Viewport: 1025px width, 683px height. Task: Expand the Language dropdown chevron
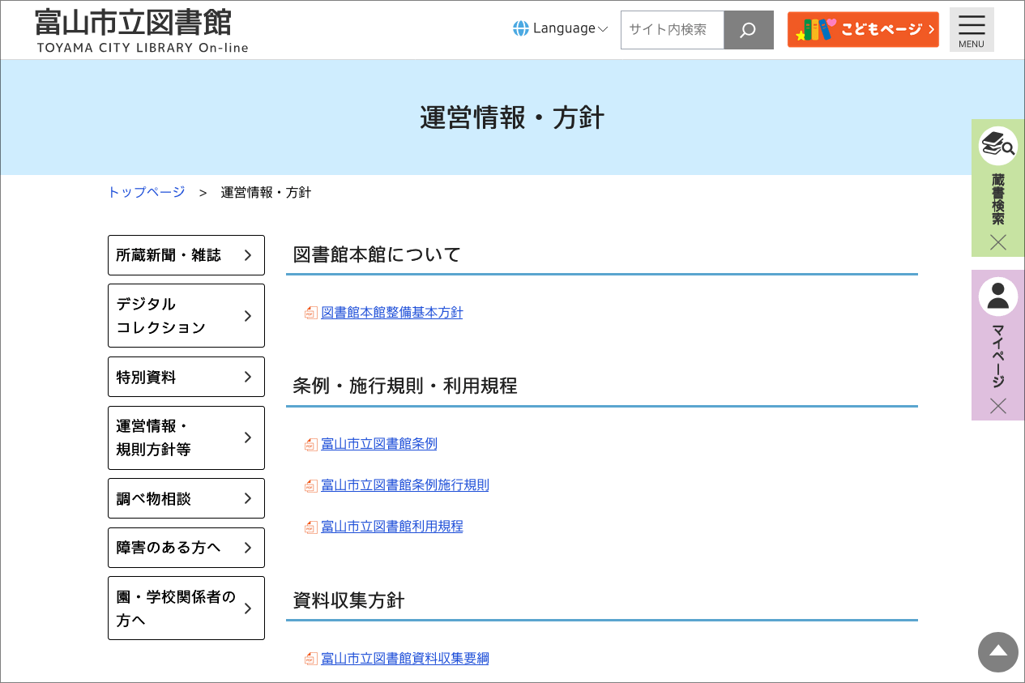(603, 29)
